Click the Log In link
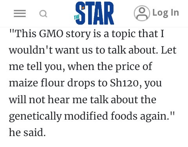This screenshot has width=188, height=147. pyautogui.click(x=166, y=13)
